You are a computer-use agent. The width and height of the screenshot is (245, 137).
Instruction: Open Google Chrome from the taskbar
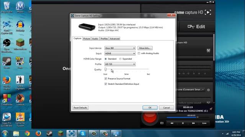pos(27,134)
